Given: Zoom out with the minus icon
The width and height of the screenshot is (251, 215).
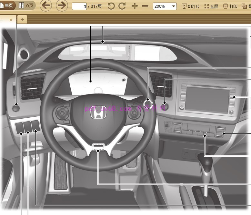Looking at the screenshot, I should click(x=145, y=6).
